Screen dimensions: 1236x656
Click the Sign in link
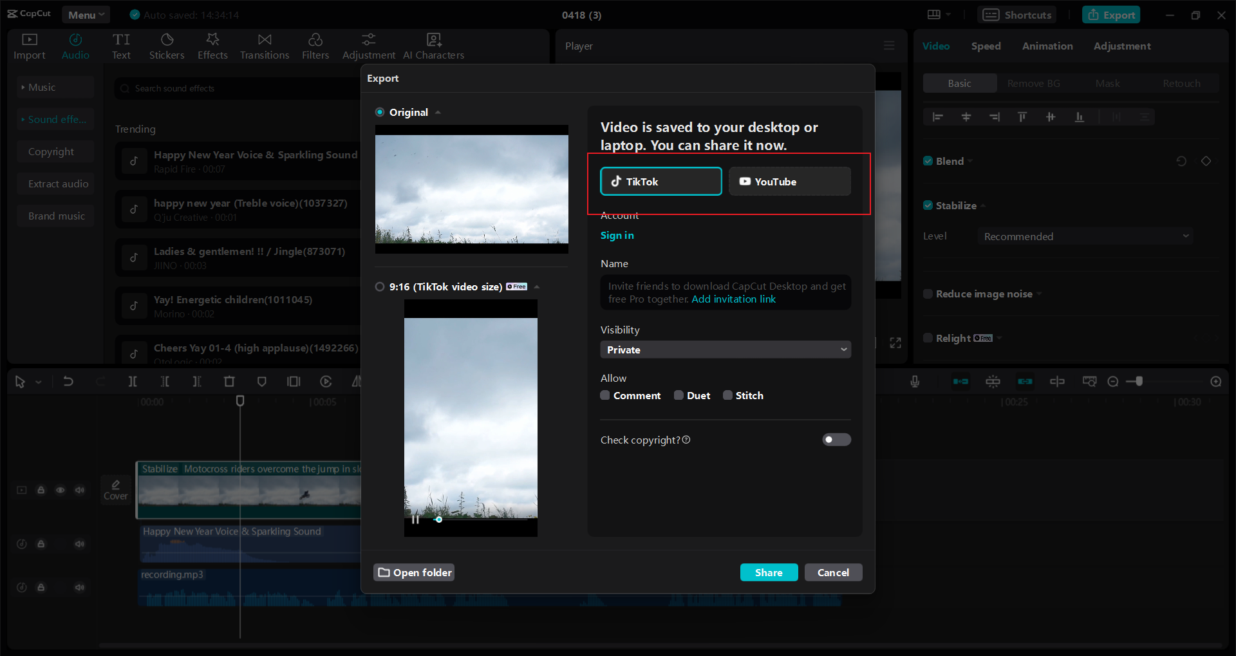point(617,235)
